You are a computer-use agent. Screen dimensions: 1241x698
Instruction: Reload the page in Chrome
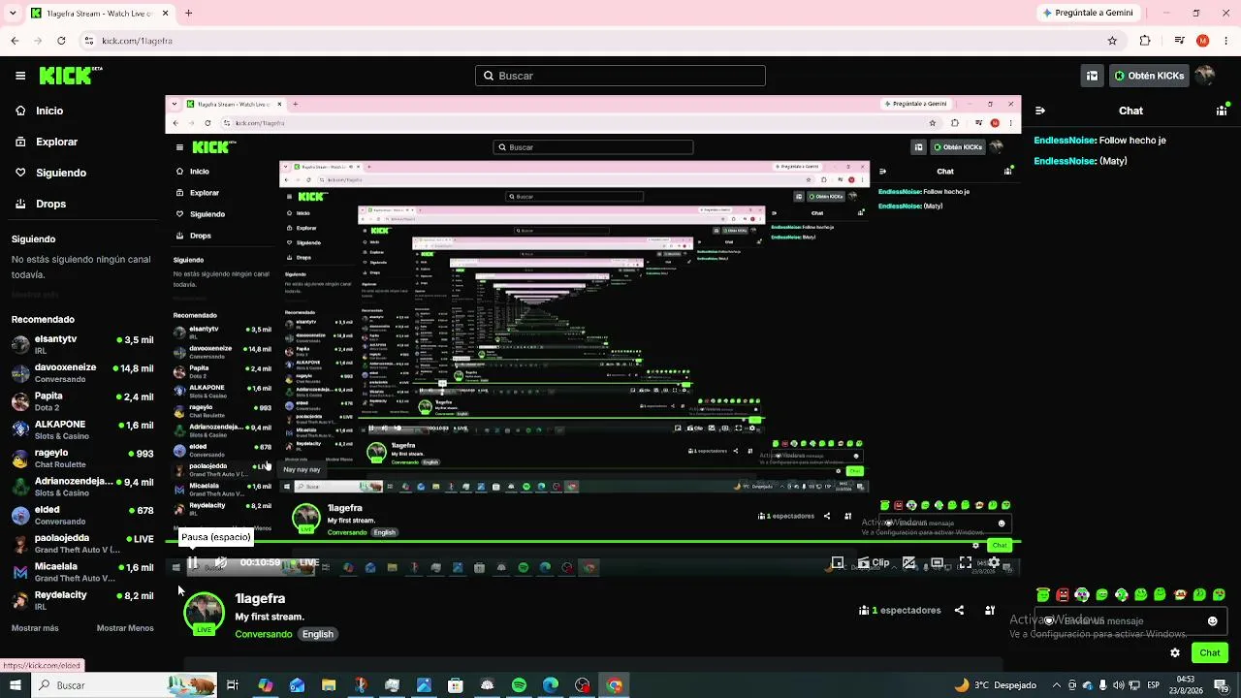[61, 41]
